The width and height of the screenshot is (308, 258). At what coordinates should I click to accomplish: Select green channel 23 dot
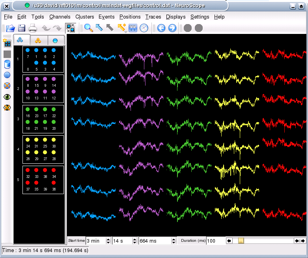click(36, 109)
